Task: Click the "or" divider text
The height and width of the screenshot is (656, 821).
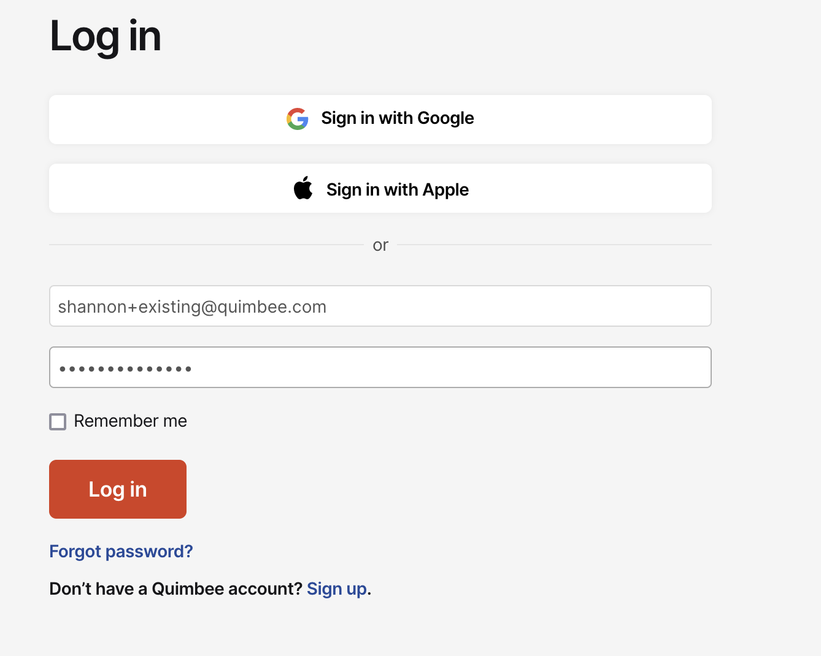Action: 380,245
